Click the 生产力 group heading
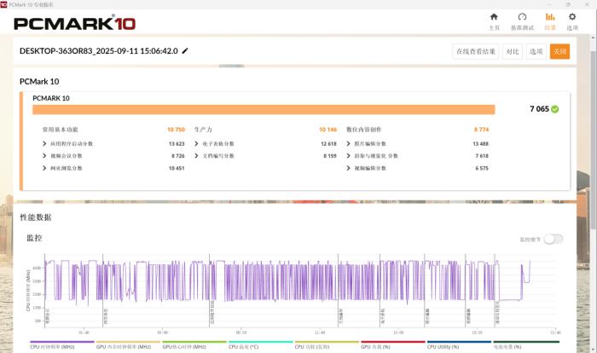Viewport: 597px width, 353px height. 203,130
